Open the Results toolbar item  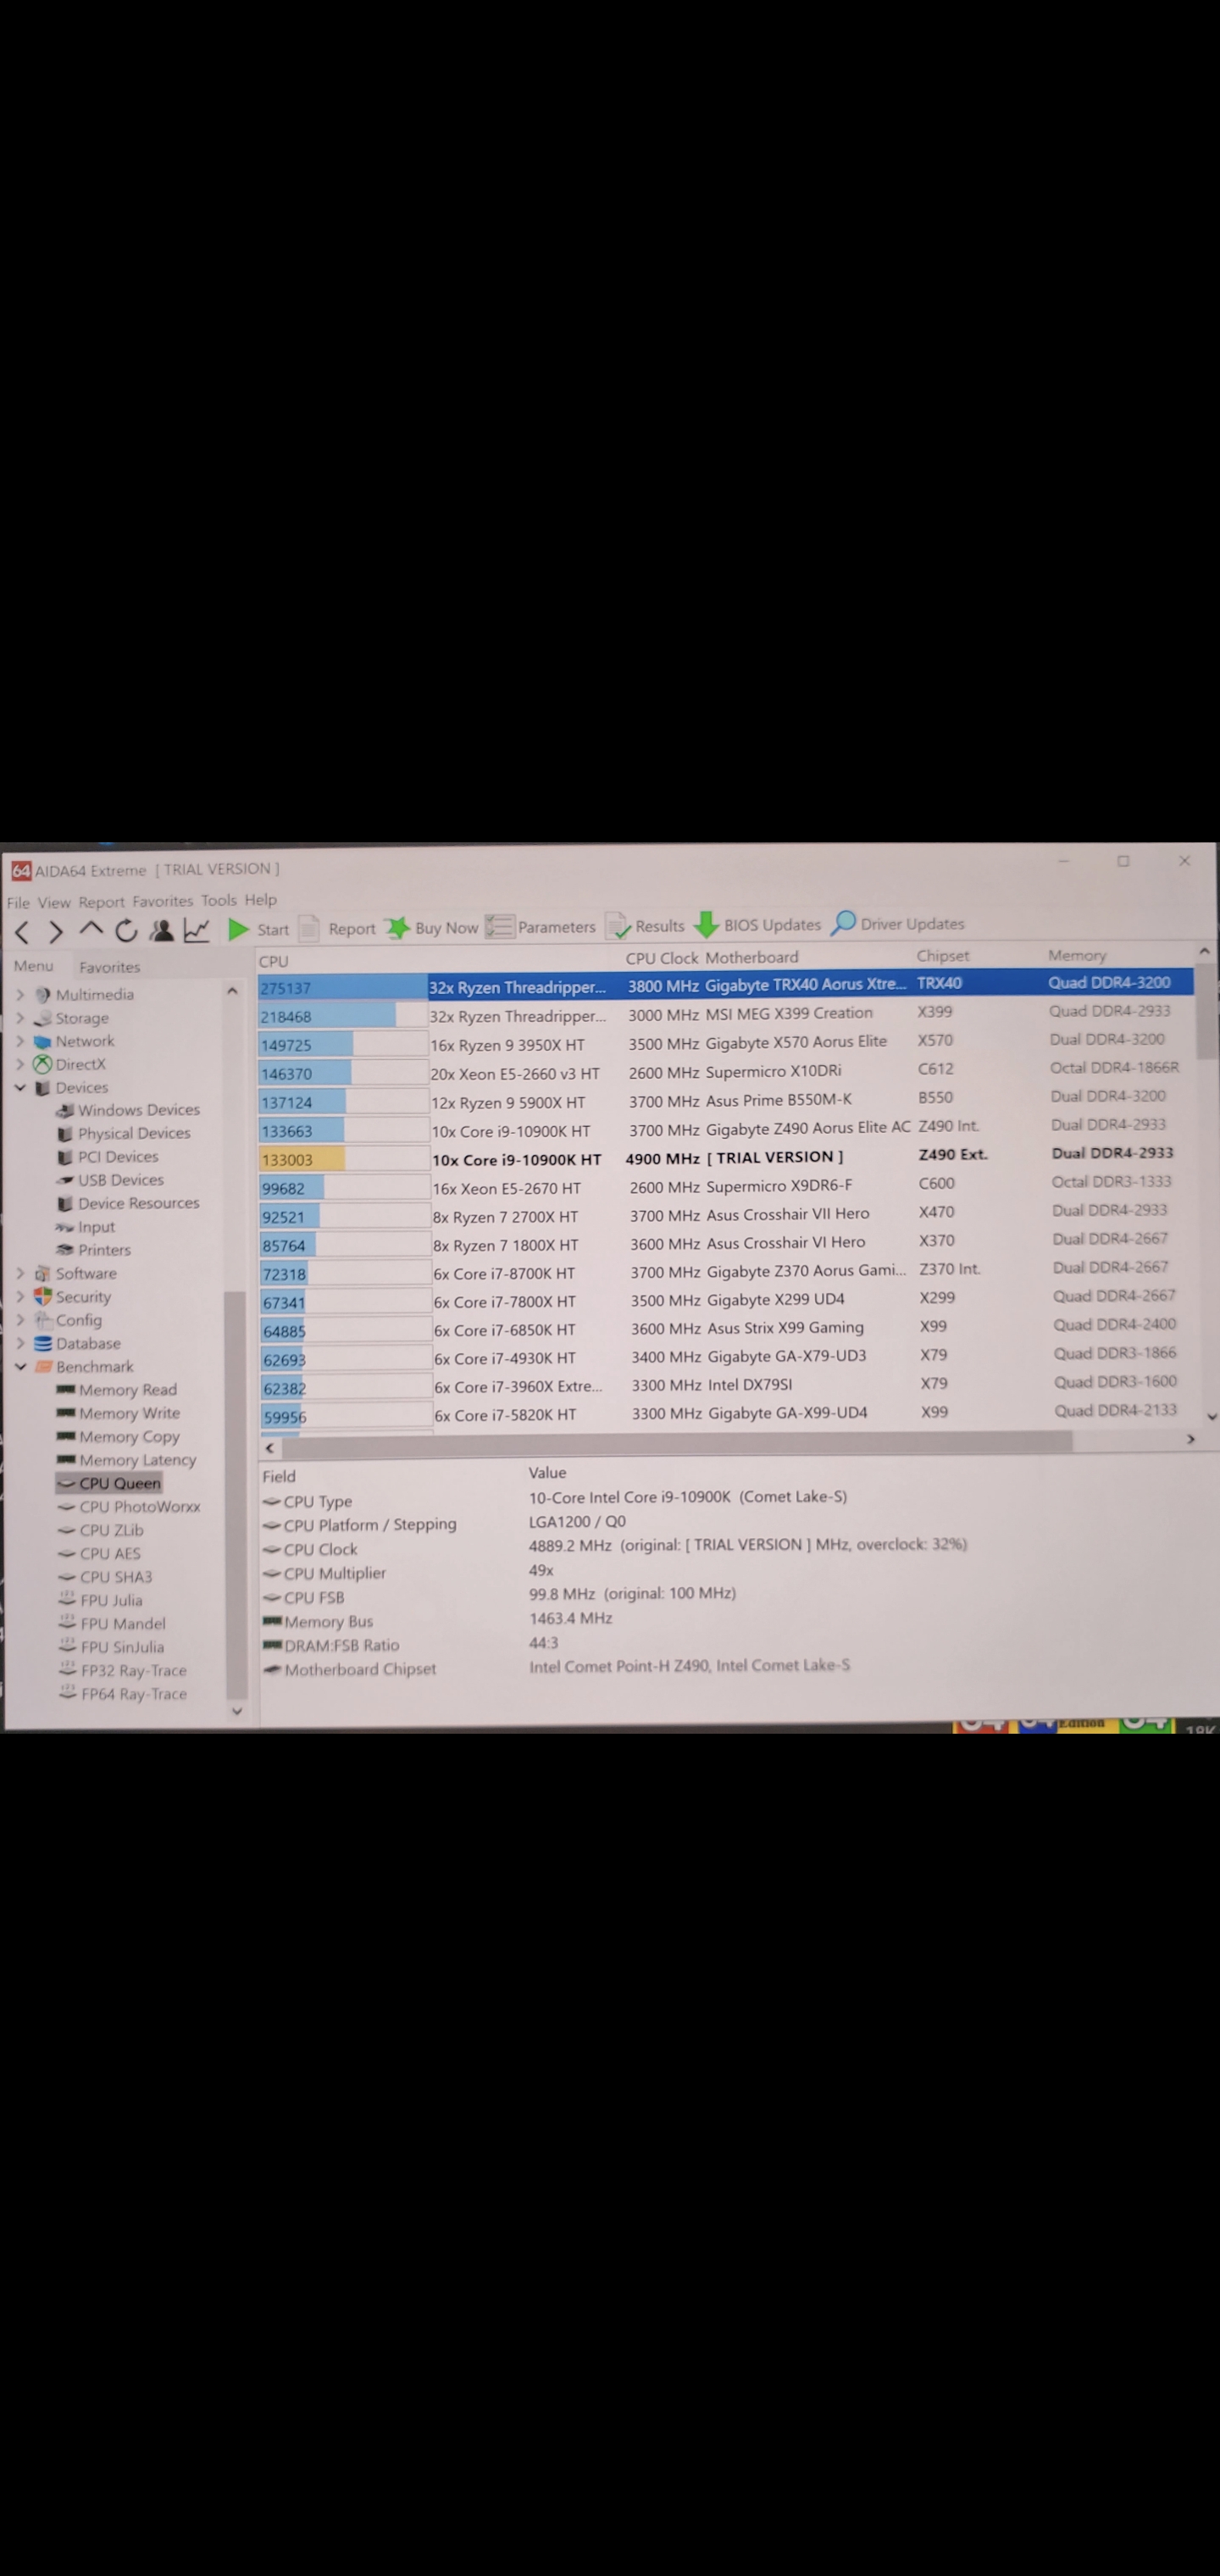(x=645, y=926)
